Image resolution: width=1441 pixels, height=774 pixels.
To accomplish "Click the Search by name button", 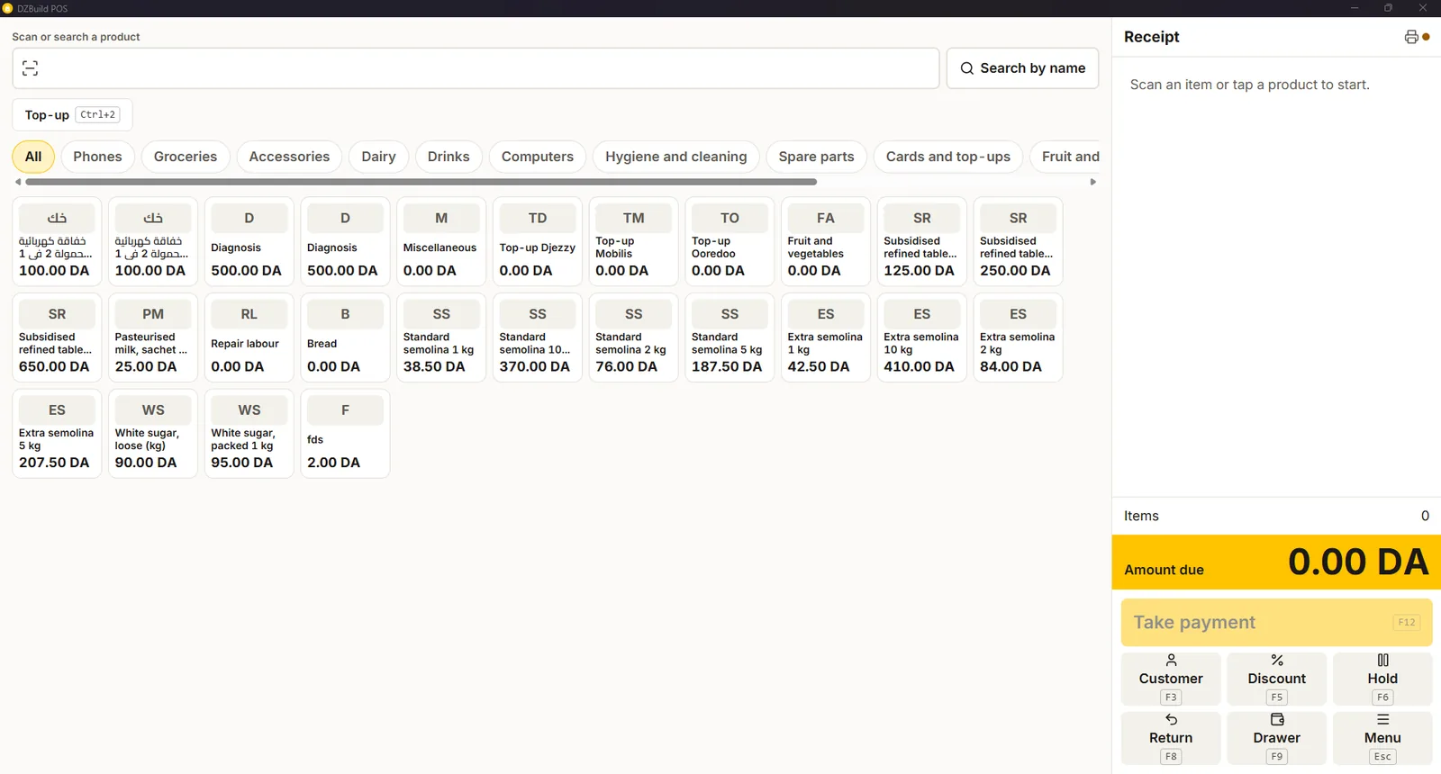I will pos(1022,68).
